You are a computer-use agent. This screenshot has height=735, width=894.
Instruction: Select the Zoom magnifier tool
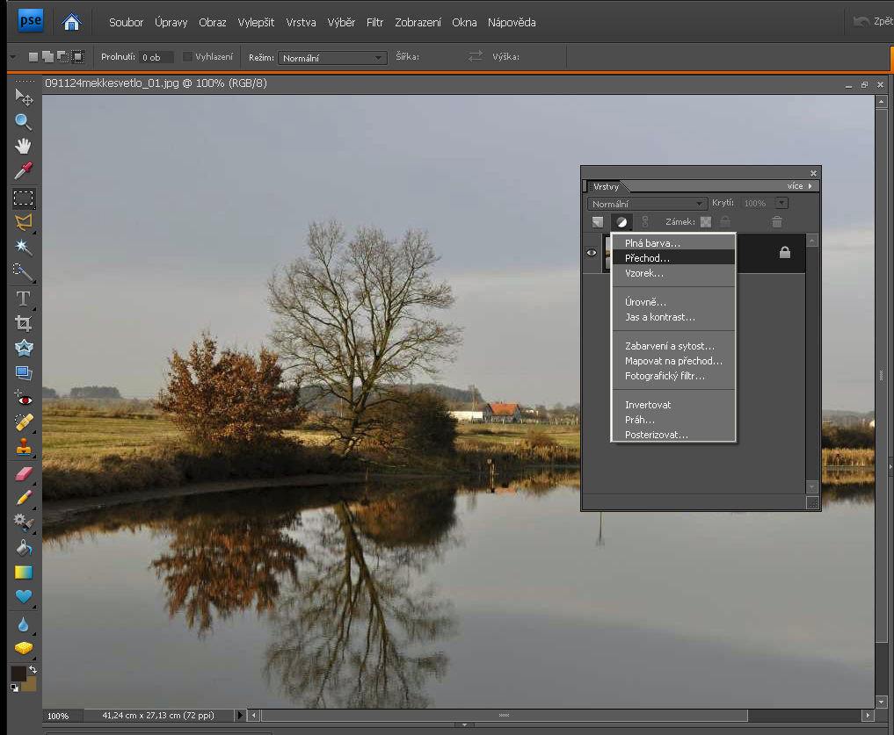[x=24, y=121]
